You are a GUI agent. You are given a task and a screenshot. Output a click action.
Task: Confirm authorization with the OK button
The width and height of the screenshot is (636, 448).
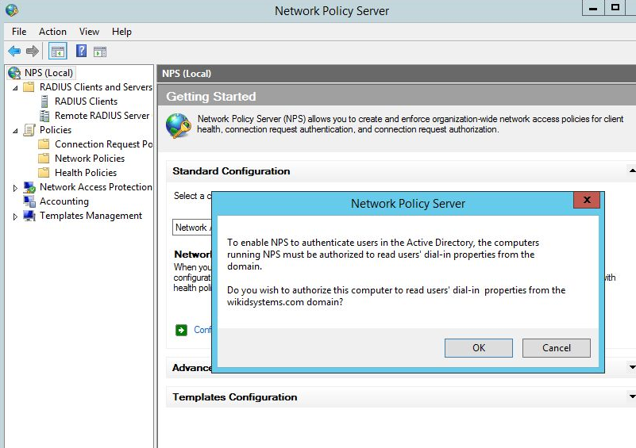(479, 348)
